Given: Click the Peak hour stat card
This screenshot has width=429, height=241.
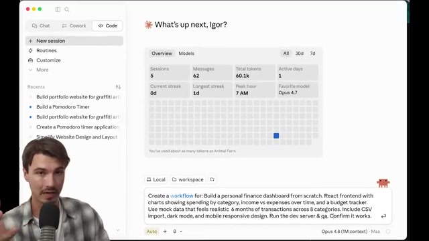Looking at the screenshot, I should (255, 90).
